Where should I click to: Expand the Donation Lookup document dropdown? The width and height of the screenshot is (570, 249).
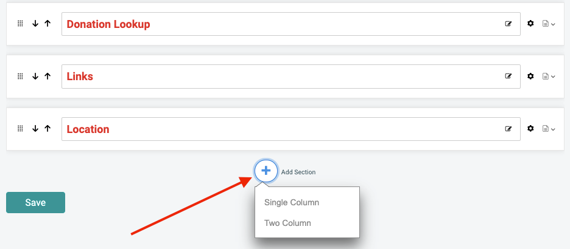[x=549, y=24]
